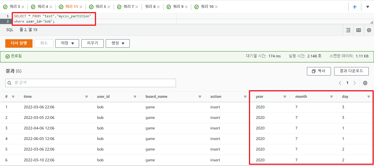Viewport: 374px width, 166px height.
Task: Open results table preferences gear icon
Action: (x=365, y=83)
